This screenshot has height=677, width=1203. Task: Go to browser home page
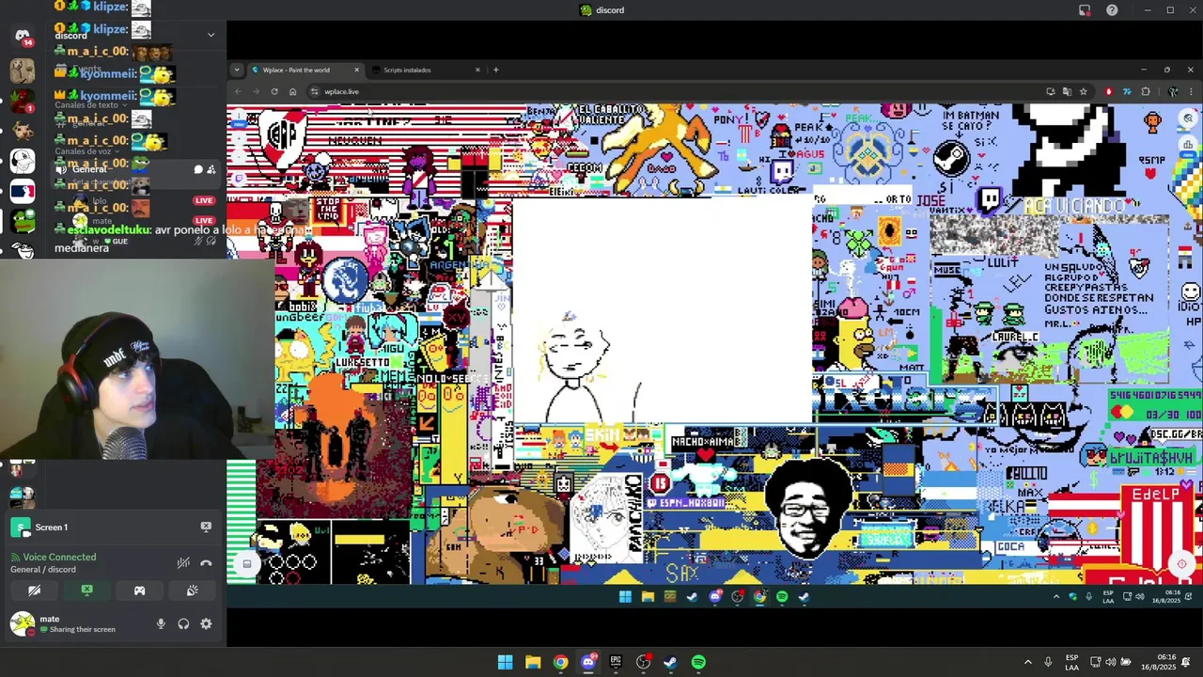pos(292,91)
